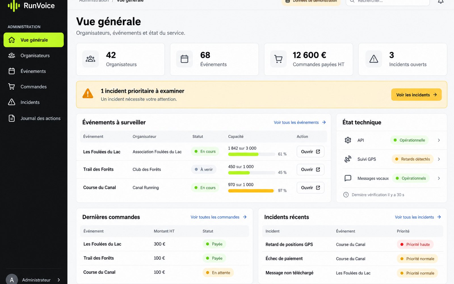Select Commandes in the sidebar
The width and height of the screenshot is (454, 284).
(33, 87)
